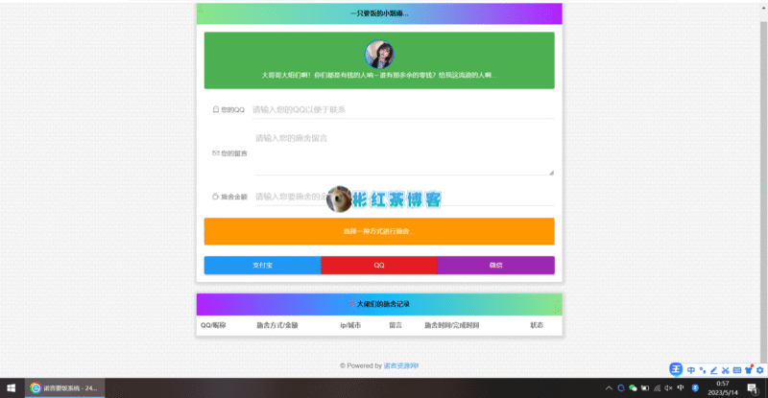Image resolution: width=768 pixels, height=398 pixels.
Task: Click the 施舍方式/金额 column header
Action: (x=277, y=325)
